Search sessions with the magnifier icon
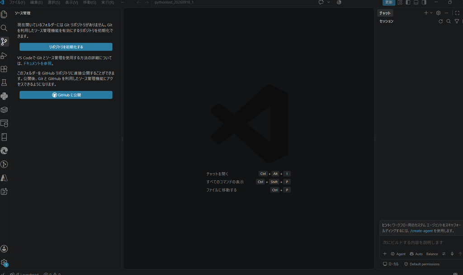The width and height of the screenshot is (463, 275). 449,21
